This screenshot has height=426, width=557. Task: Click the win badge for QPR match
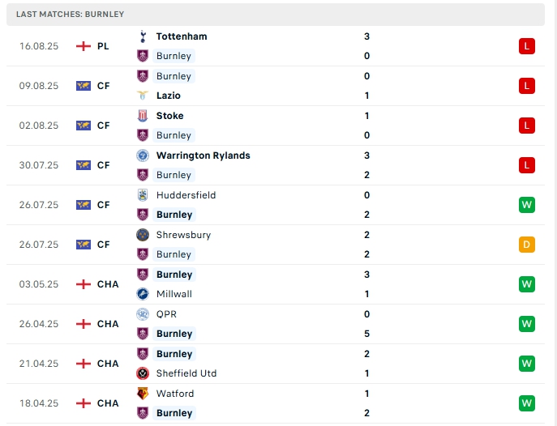(x=527, y=324)
